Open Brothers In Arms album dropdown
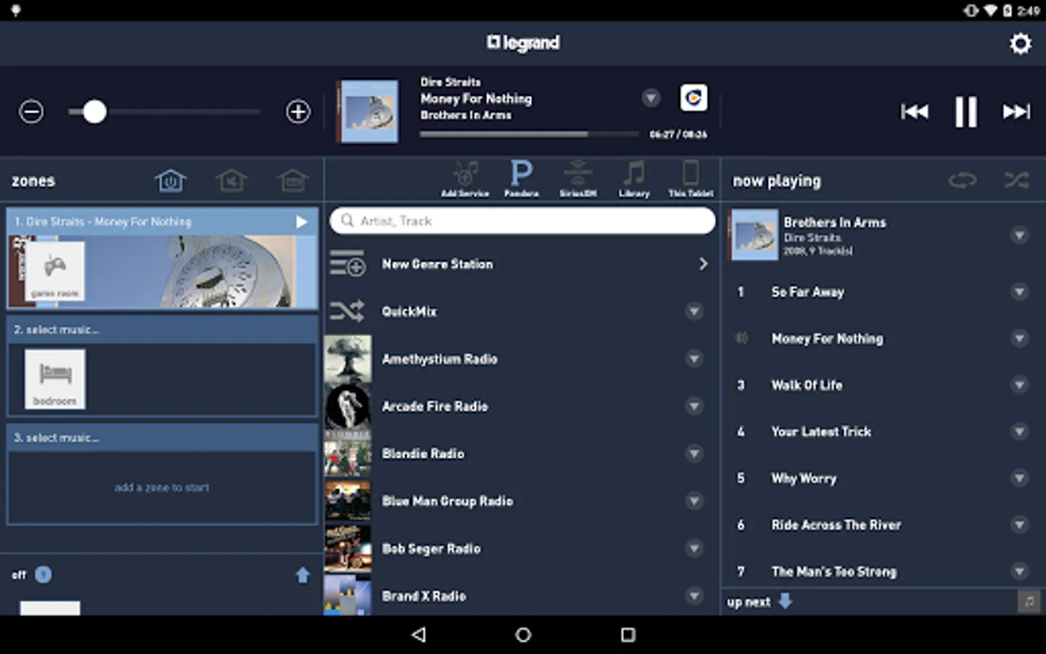 coord(1020,235)
